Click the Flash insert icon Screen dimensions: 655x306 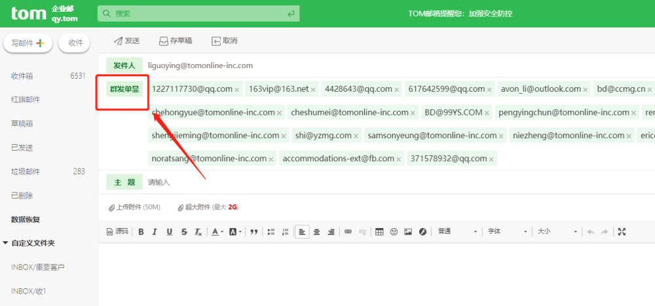(422, 231)
